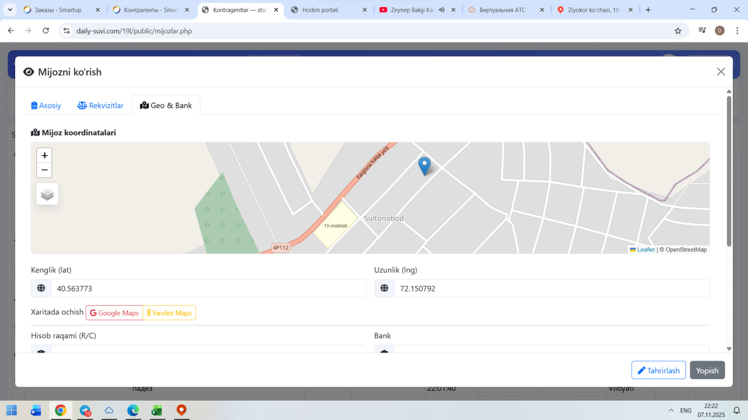This screenshot has width=748, height=420.
Task: Open the map layers control
Action: click(x=47, y=194)
